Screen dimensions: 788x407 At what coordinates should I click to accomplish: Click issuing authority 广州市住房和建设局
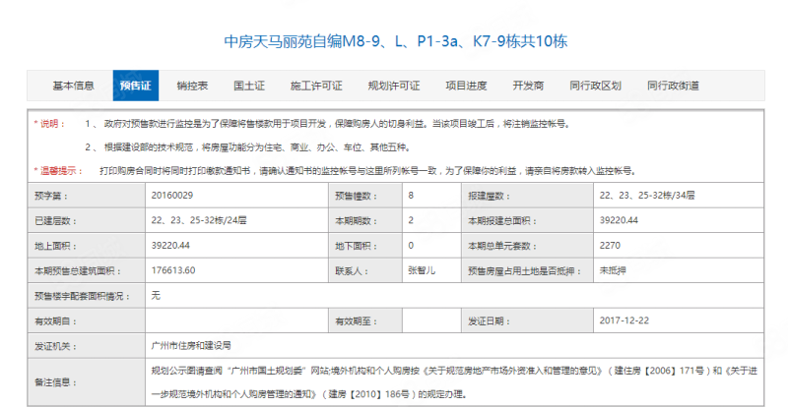(x=191, y=346)
